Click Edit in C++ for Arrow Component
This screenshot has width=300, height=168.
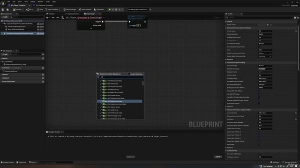[40, 27]
